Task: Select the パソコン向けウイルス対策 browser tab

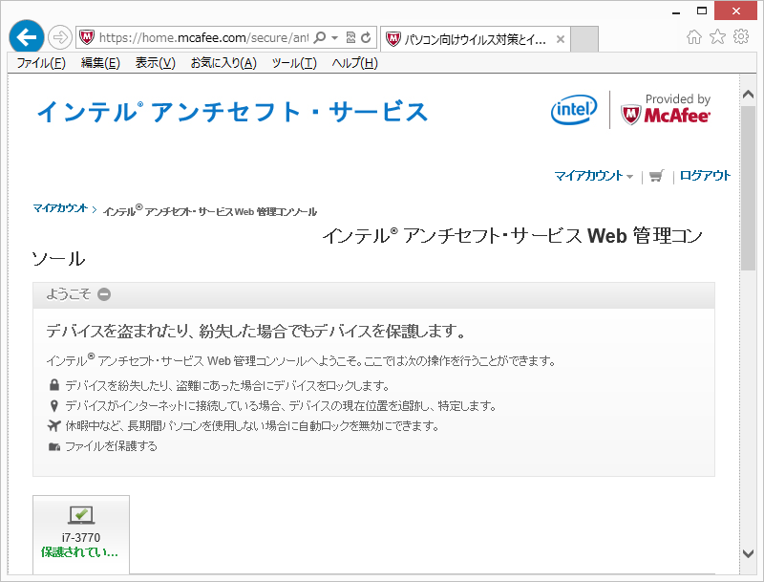Action: click(475, 39)
